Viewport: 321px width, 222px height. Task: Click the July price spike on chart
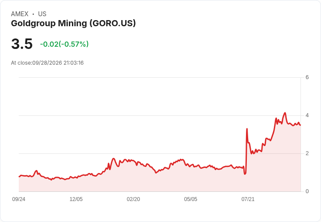tap(247, 129)
